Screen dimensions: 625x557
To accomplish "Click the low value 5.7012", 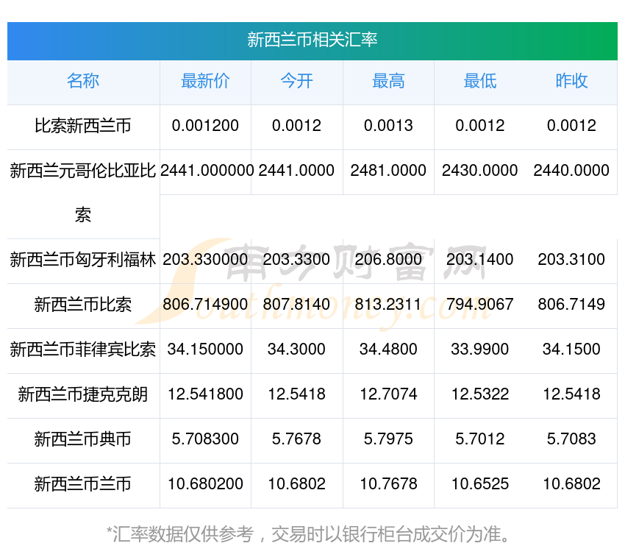I will (x=480, y=439).
